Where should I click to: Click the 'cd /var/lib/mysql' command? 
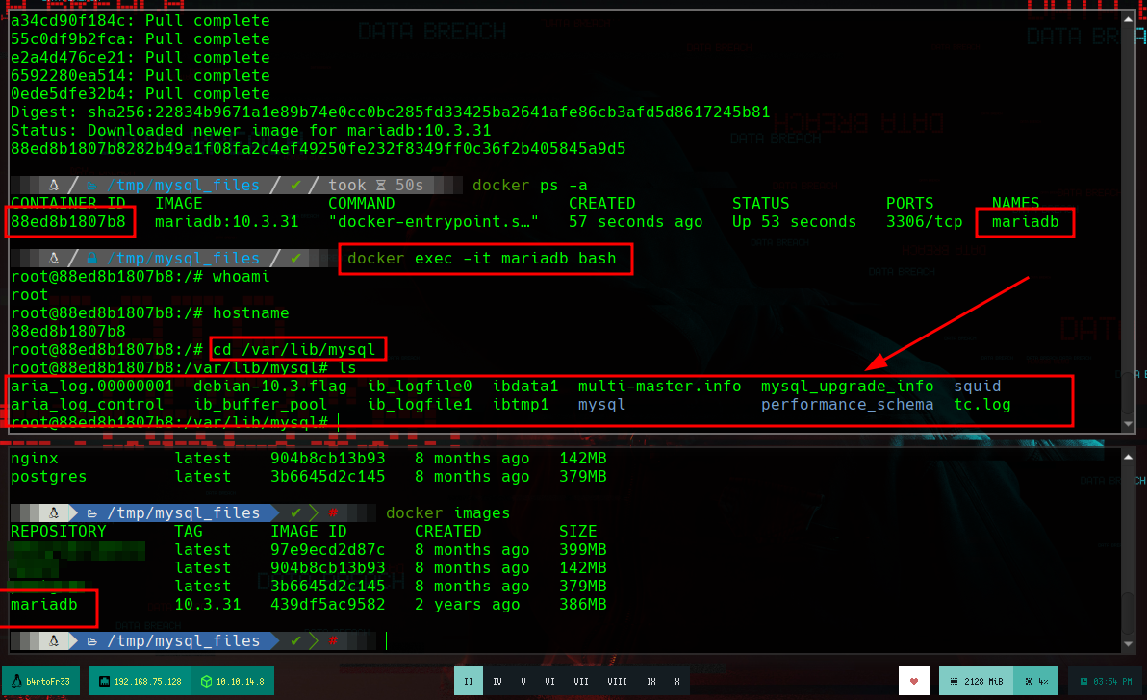(294, 349)
